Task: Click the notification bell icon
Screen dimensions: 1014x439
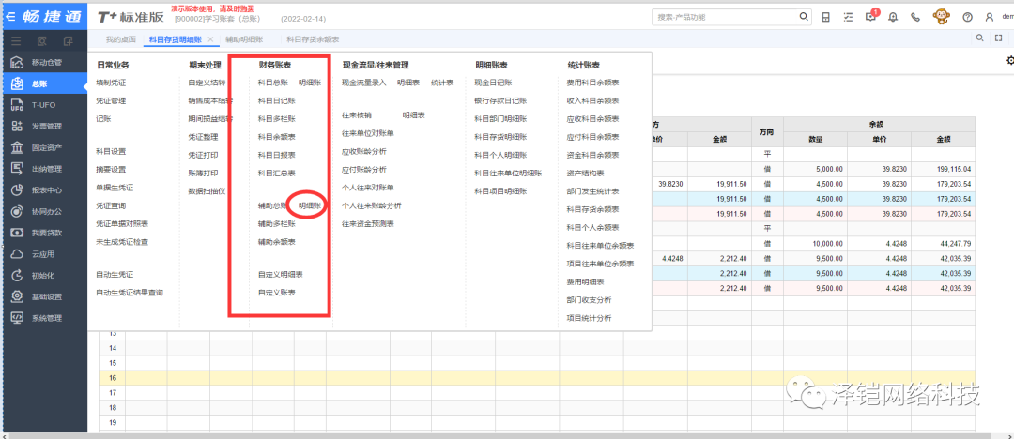Action: point(892,17)
